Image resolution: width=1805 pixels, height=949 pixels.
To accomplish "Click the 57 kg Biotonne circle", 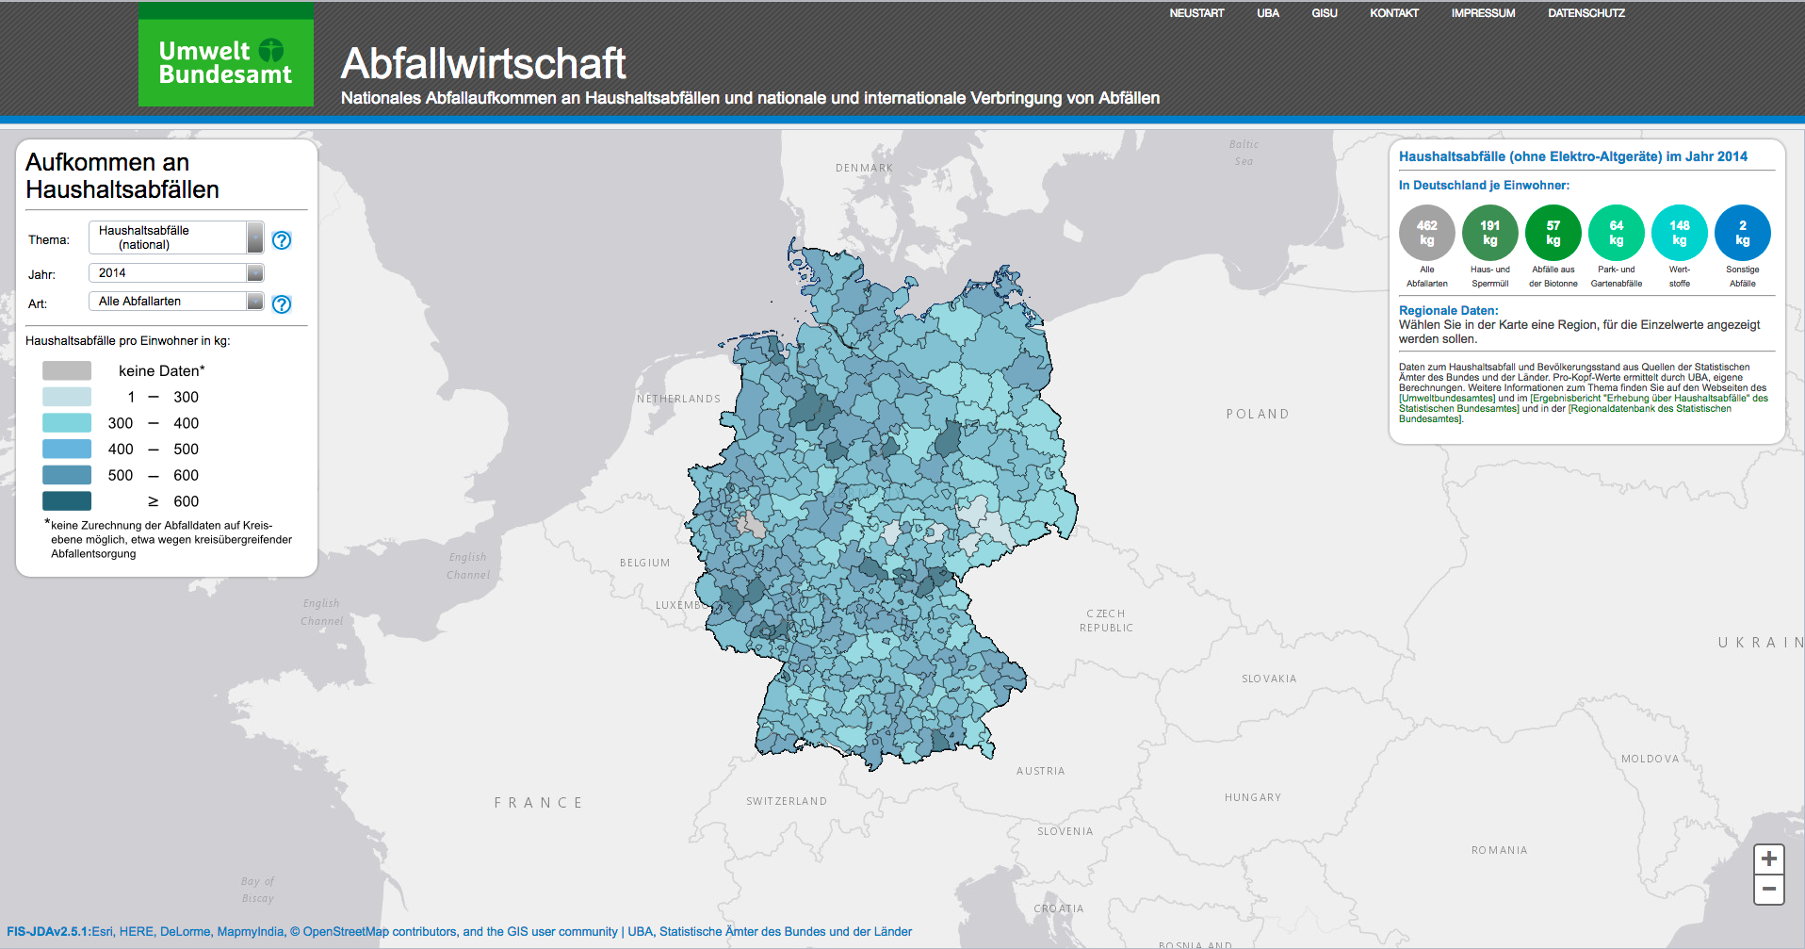I will tap(1553, 233).
